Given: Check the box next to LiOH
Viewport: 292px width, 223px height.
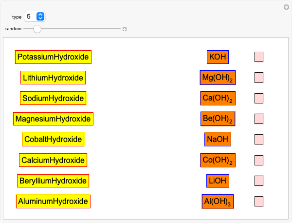Looking at the screenshot, I should pos(259,181).
